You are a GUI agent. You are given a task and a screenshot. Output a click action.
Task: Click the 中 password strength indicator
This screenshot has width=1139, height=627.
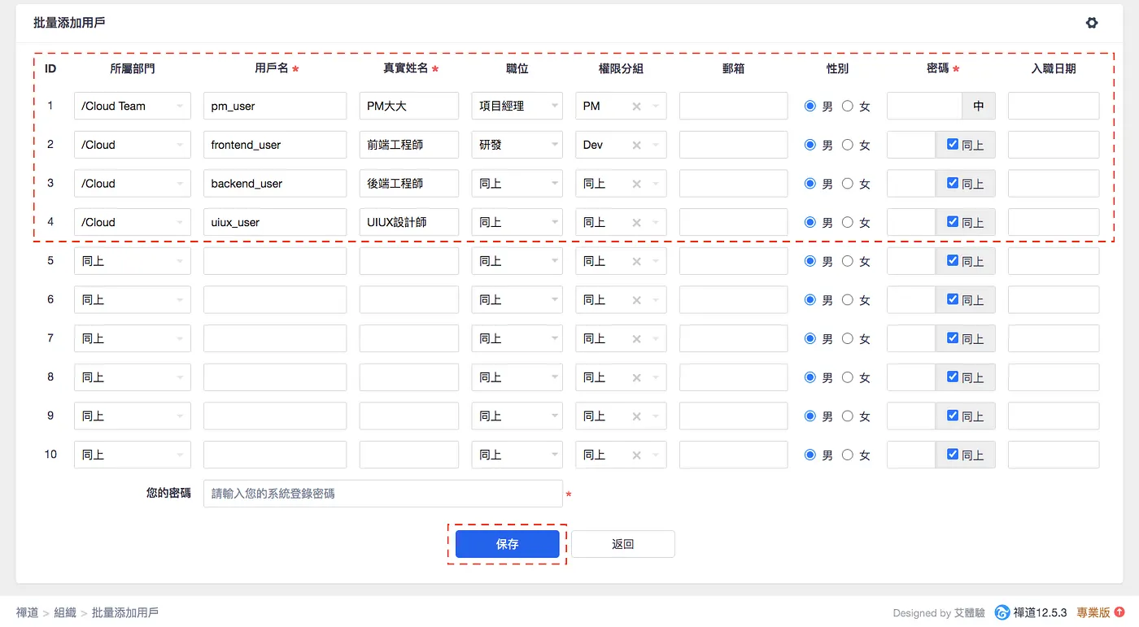click(x=979, y=106)
